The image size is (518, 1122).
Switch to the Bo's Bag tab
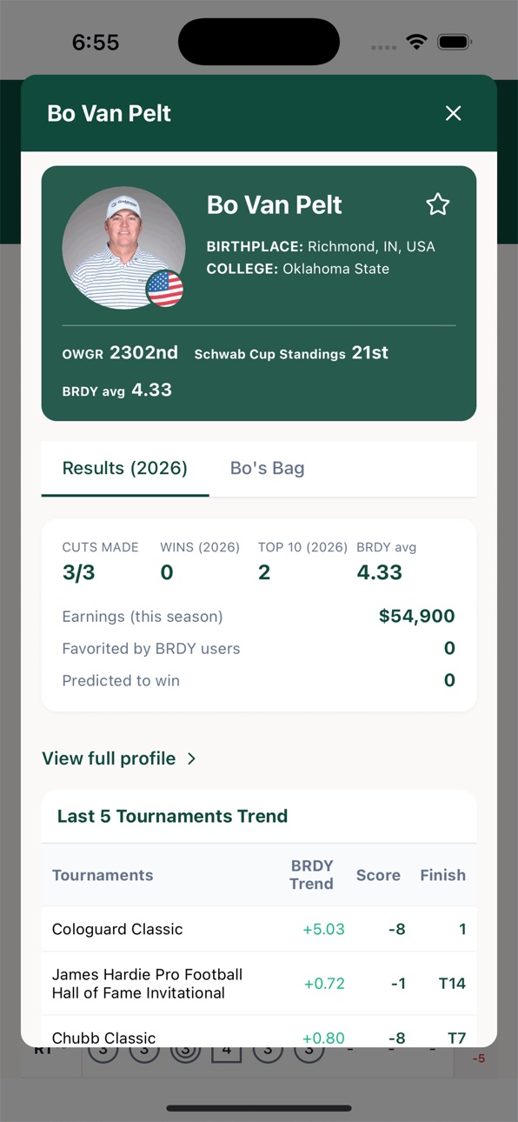[x=267, y=468]
